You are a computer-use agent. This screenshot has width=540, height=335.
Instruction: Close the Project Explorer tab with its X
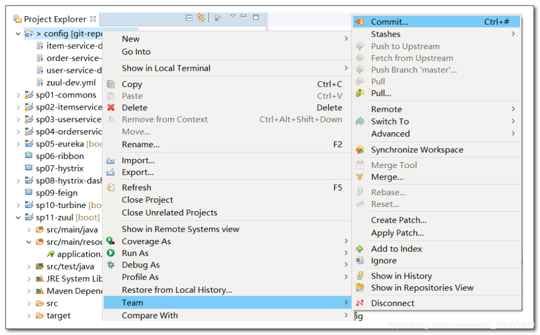(93, 18)
